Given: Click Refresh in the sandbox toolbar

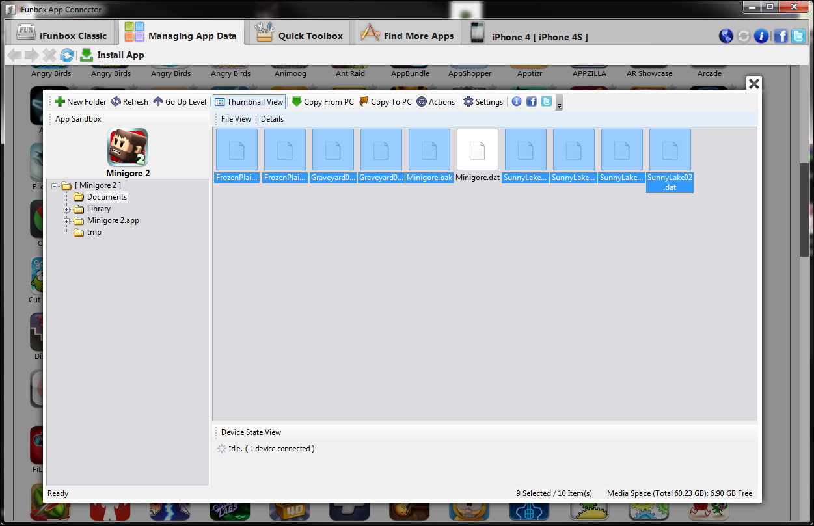Looking at the screenshot, I should click(129, 101).
